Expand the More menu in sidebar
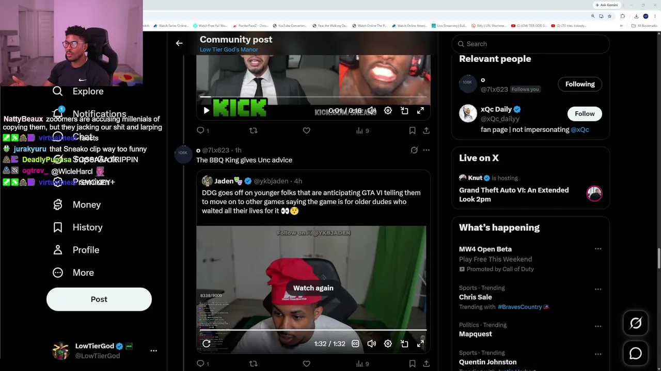 pos(73,273)
